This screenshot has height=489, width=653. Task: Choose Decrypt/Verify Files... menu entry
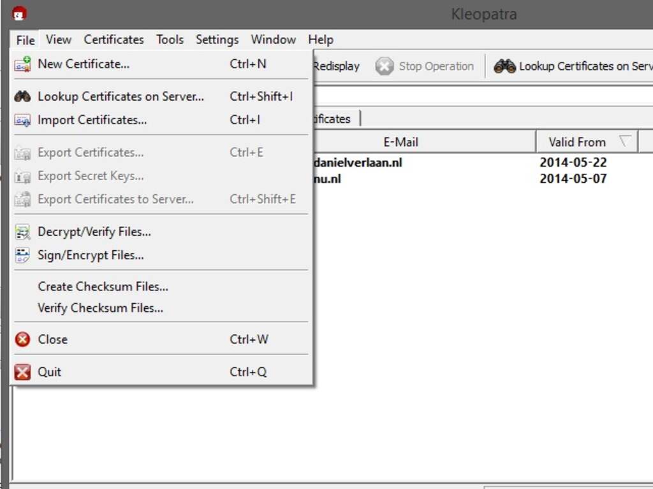[161, 232]
